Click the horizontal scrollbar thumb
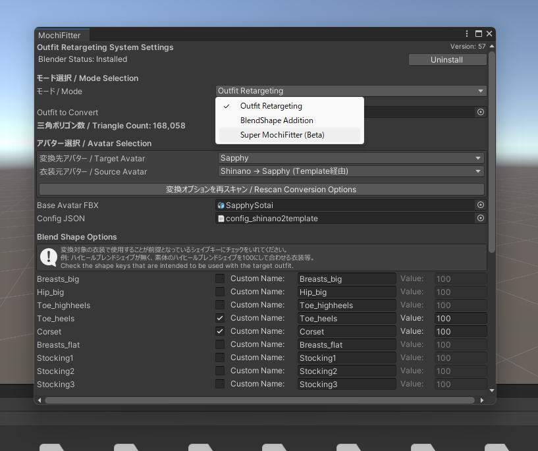Viewport: 538px width, 451px height. click(259, 400)
